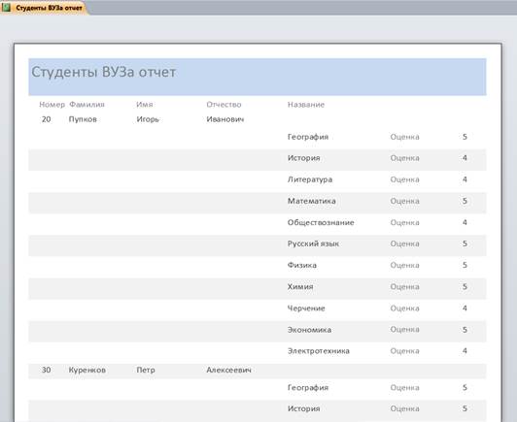Click the first name 'Петр'
This screenshot has width=517, height=422.
point(146,370)
